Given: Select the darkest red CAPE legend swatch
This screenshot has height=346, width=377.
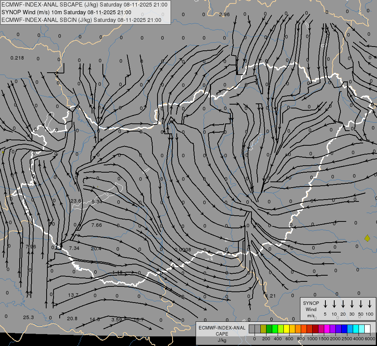Looking at the screenshot, I should click(315, 329).
